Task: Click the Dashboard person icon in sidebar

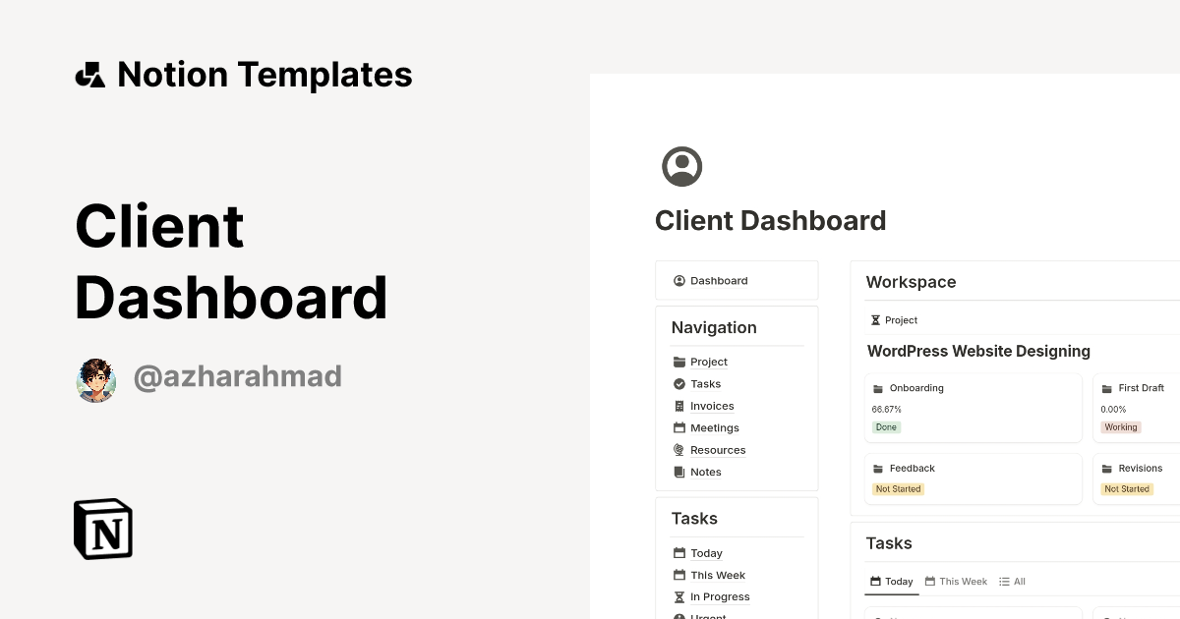Action: point(678,280)
